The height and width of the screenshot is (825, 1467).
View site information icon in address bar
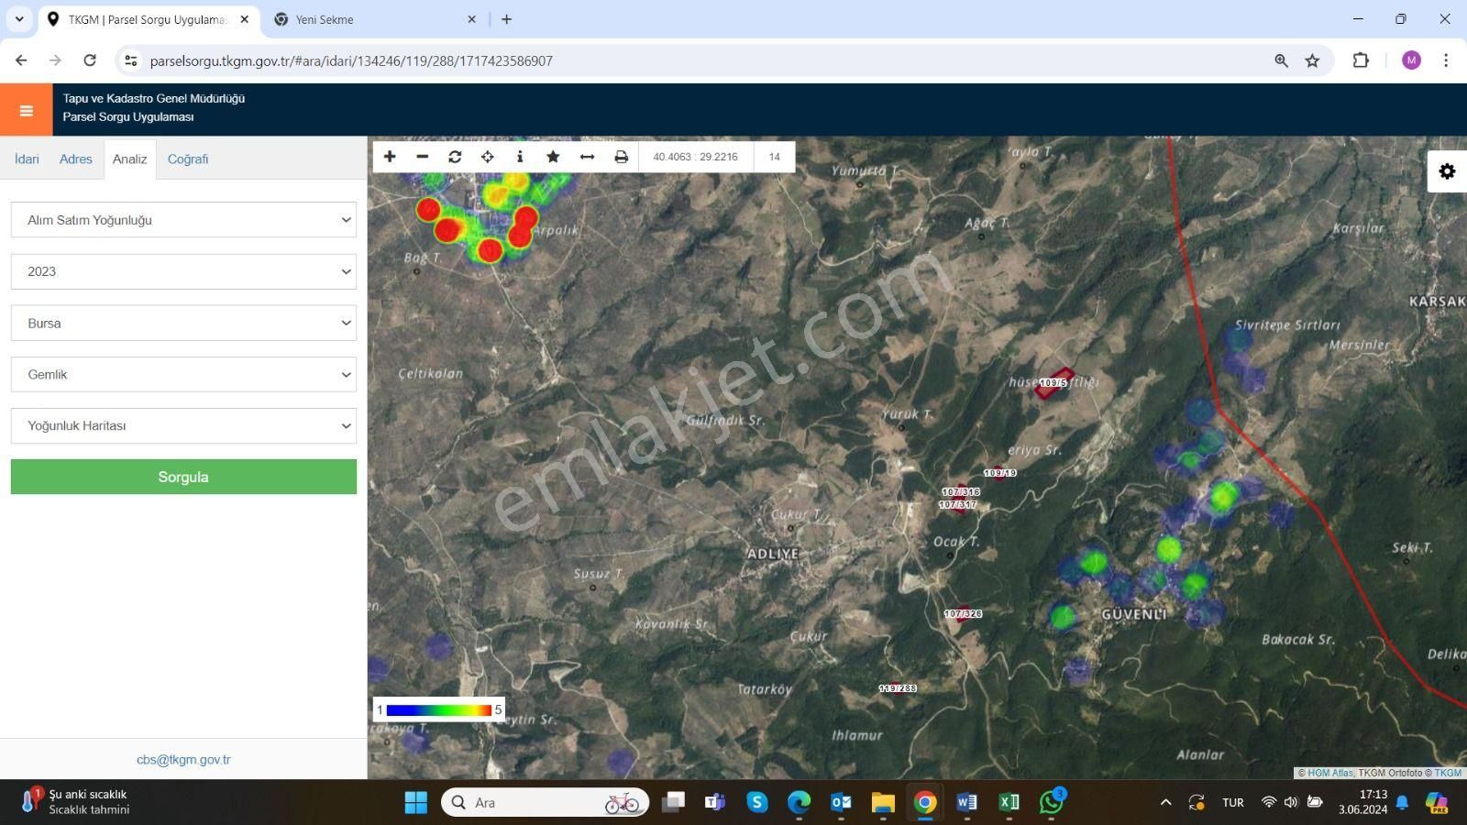[x=131, y=60]
